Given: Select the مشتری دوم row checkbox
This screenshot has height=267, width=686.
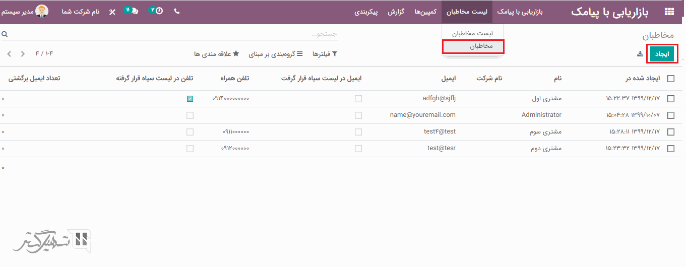Looking at the screenshot, I should point(671,149).
